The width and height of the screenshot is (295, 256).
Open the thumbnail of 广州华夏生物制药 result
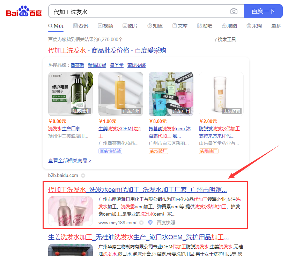click(x=71, y=250)
